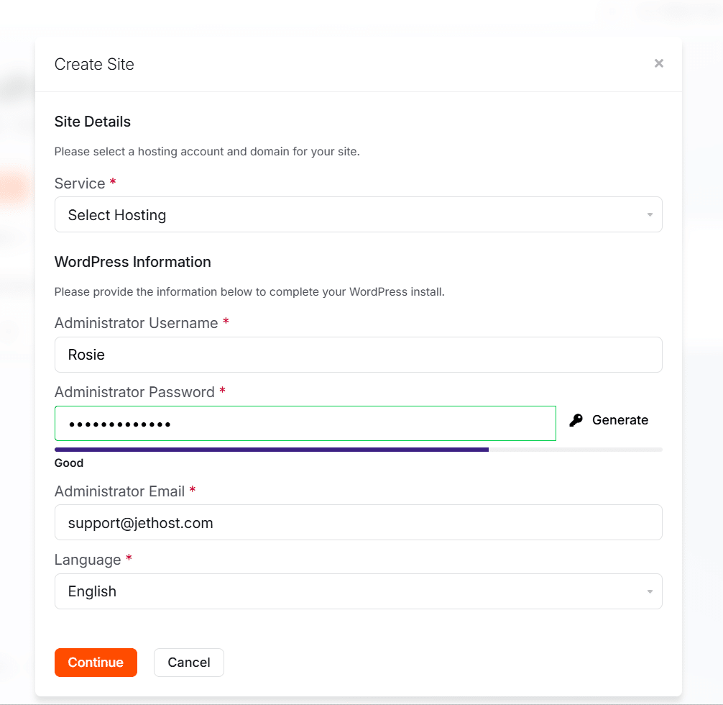Click the Good strength rating label
723x705 pixels.
click(68, 463)
